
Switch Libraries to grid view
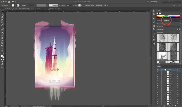pyautogui.click(x=178, y=29)
